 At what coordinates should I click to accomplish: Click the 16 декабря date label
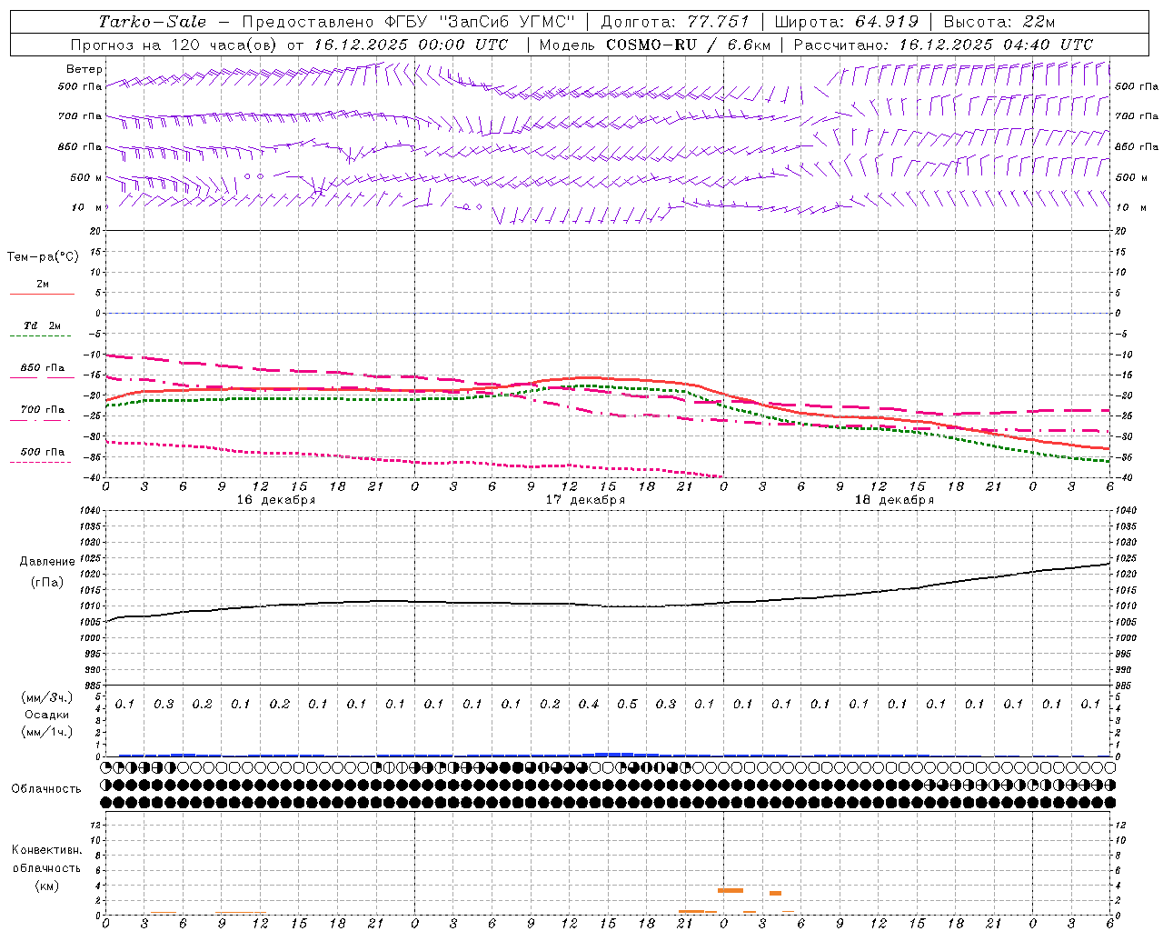coord(276,500)
